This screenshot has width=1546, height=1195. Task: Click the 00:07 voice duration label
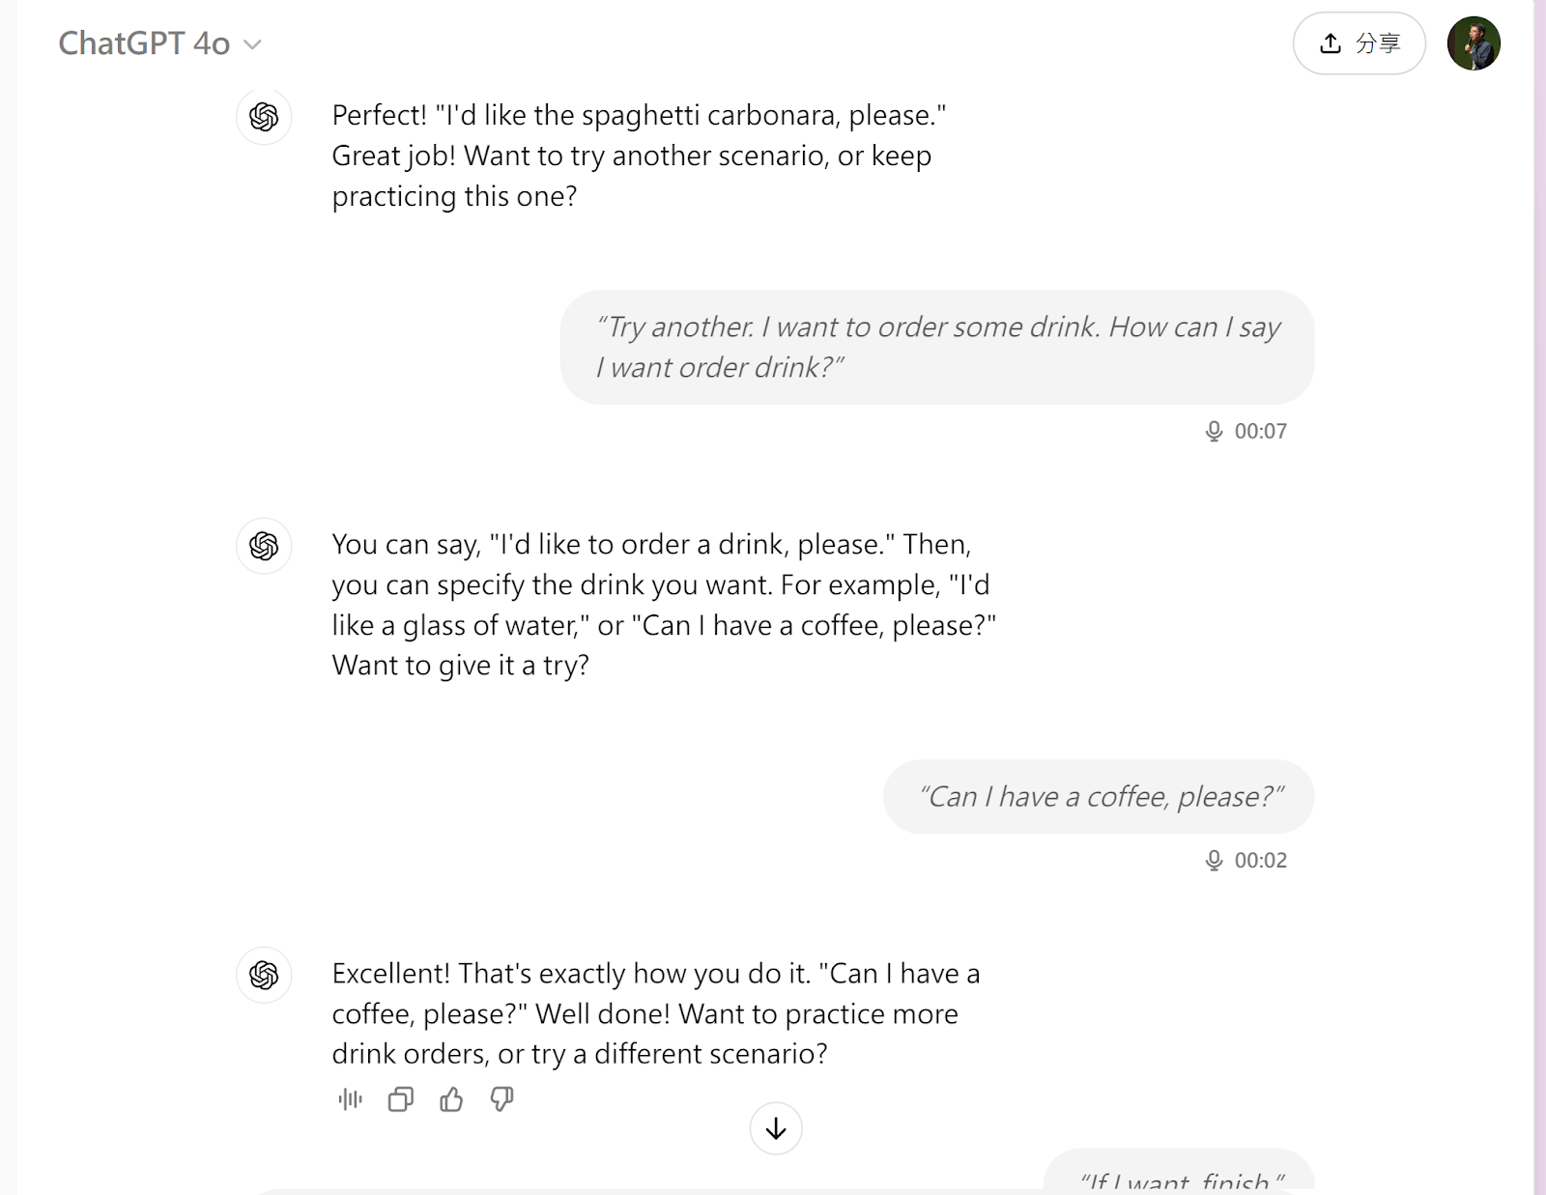pos(1261,431)
